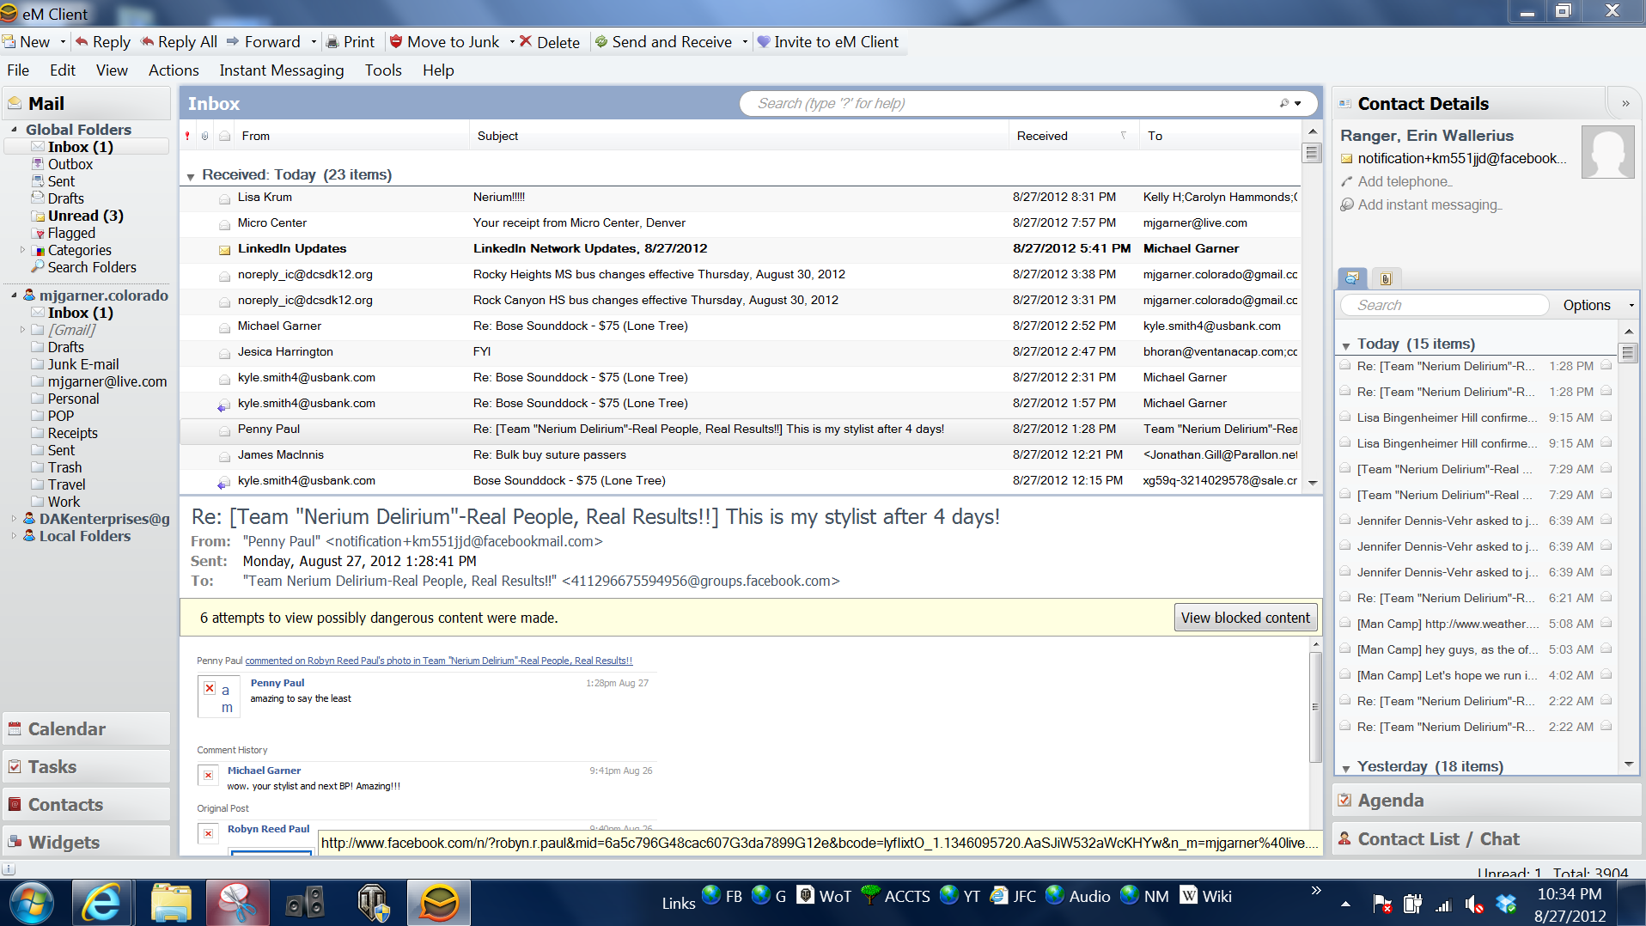Delete the selected email

[550, 42]
